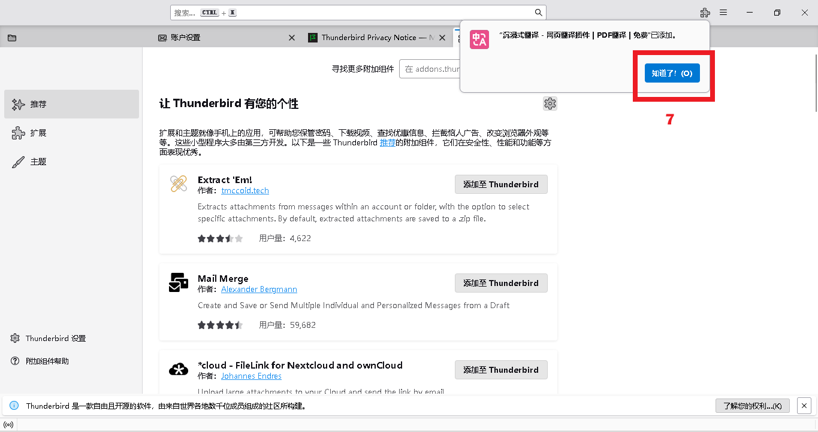Close the 账户设置 tab
The image size is (818, 432).
[x=292, y=37]
